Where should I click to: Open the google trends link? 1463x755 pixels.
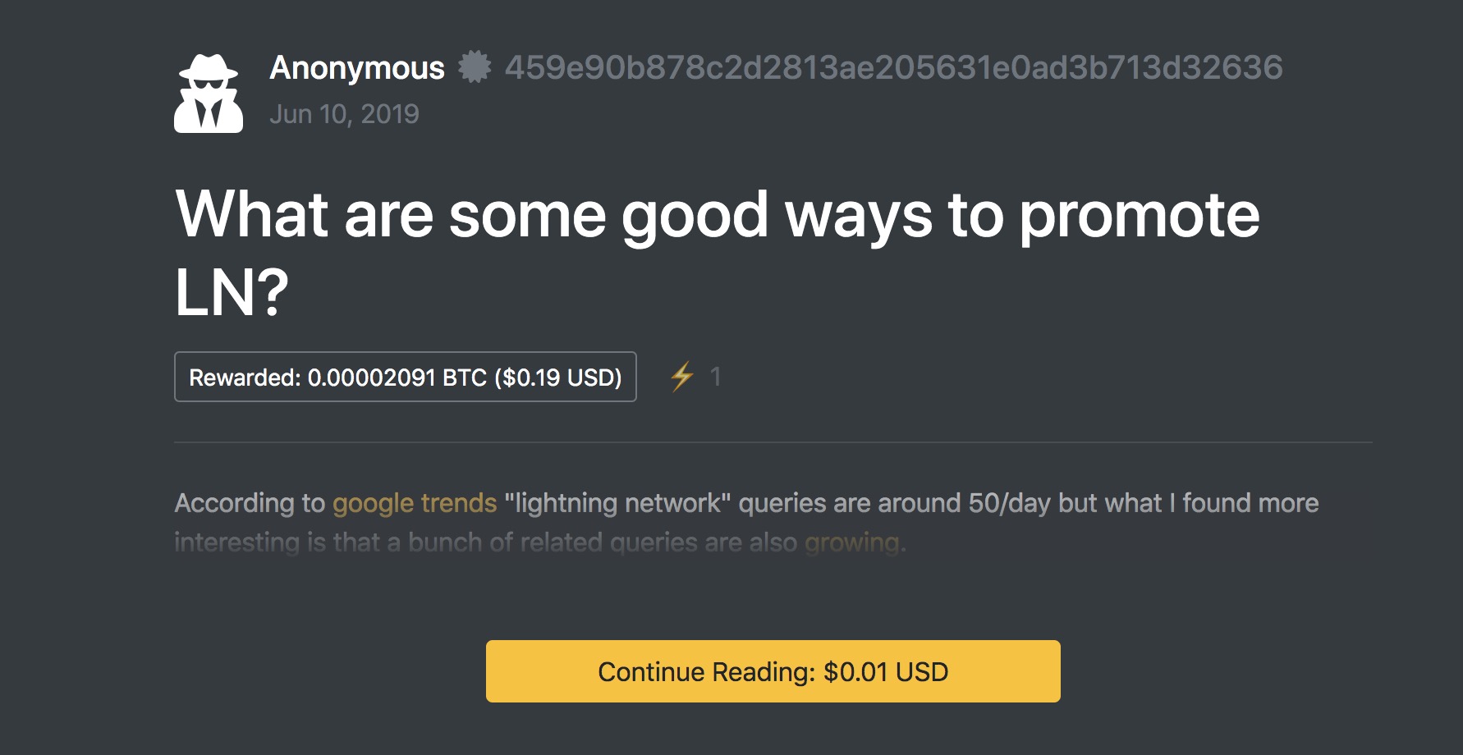pyautogui.click(x=415, y=503)
